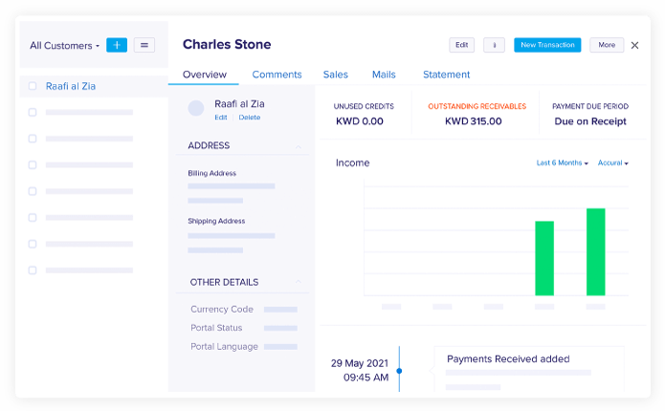Image resolution: width=665 pixels, height=411 pixels.
Task: Open the More actions button
Action: [607, 45]
